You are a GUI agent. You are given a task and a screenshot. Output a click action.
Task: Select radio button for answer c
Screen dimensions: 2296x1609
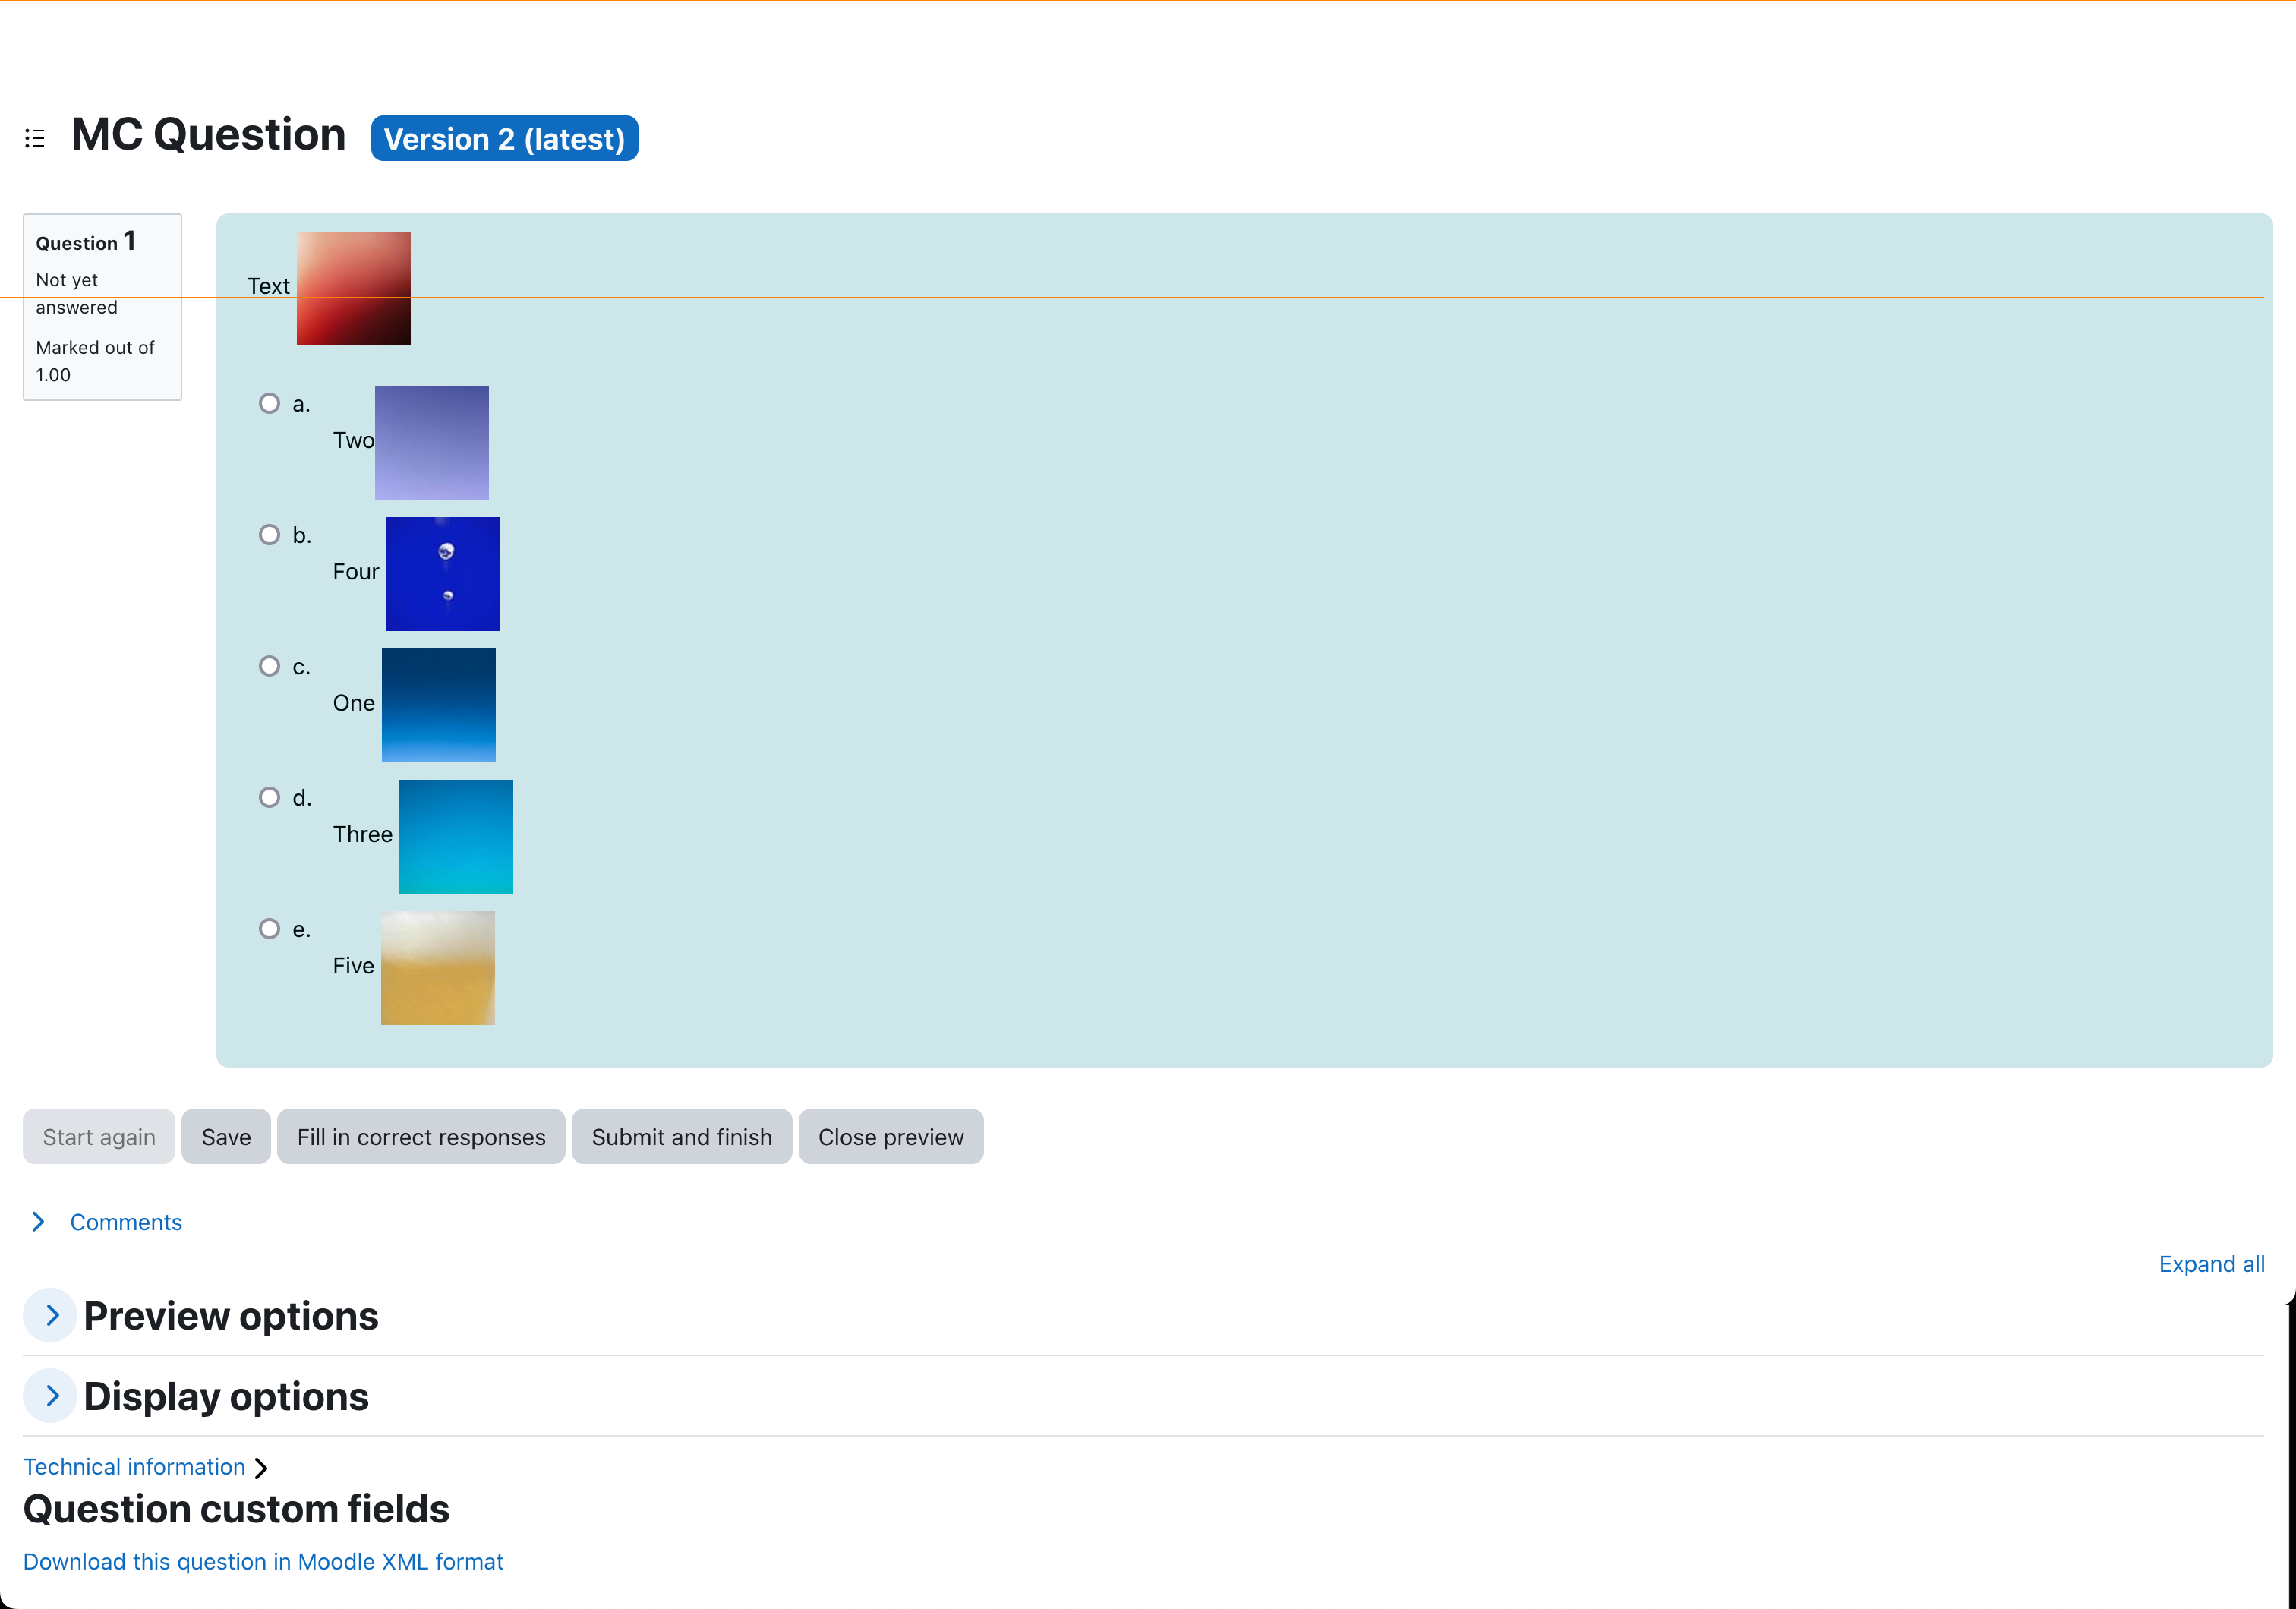point(269,666)
